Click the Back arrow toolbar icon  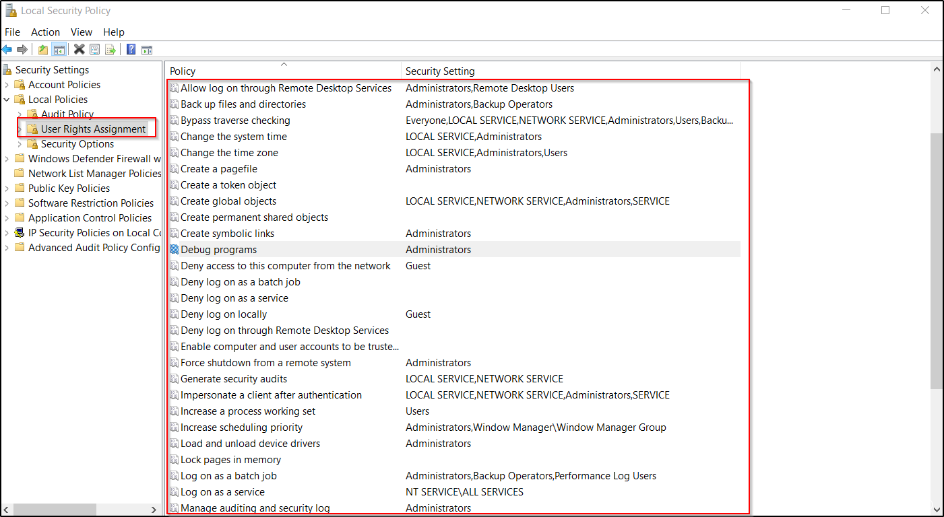[7, 49]
